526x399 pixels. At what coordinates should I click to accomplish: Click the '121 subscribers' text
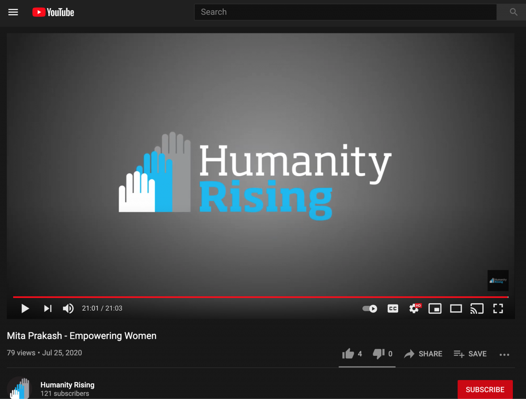point(65,394)
